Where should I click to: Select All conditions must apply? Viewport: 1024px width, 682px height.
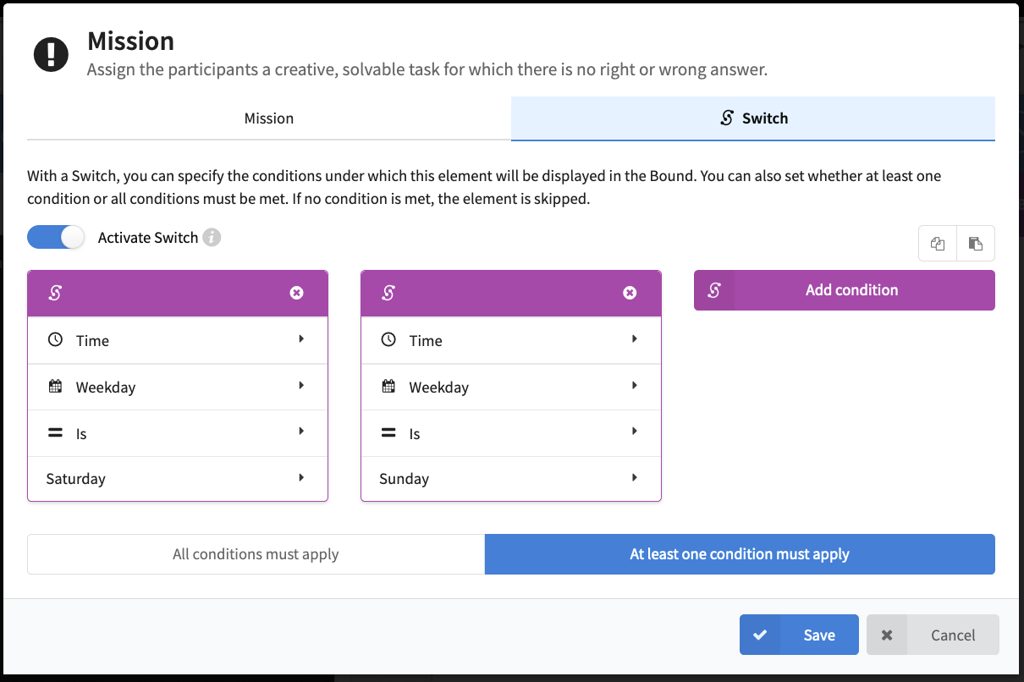click(256, 554)
